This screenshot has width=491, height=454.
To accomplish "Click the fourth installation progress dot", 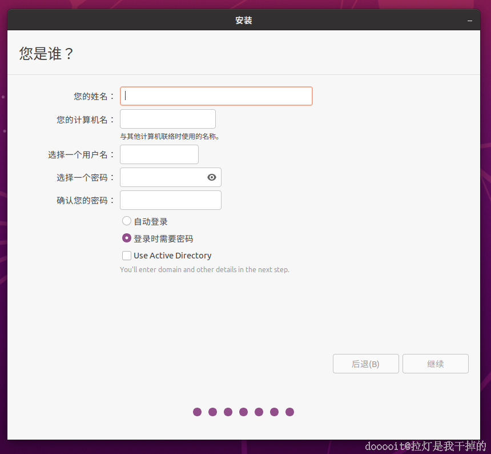I will coord(243,412).
